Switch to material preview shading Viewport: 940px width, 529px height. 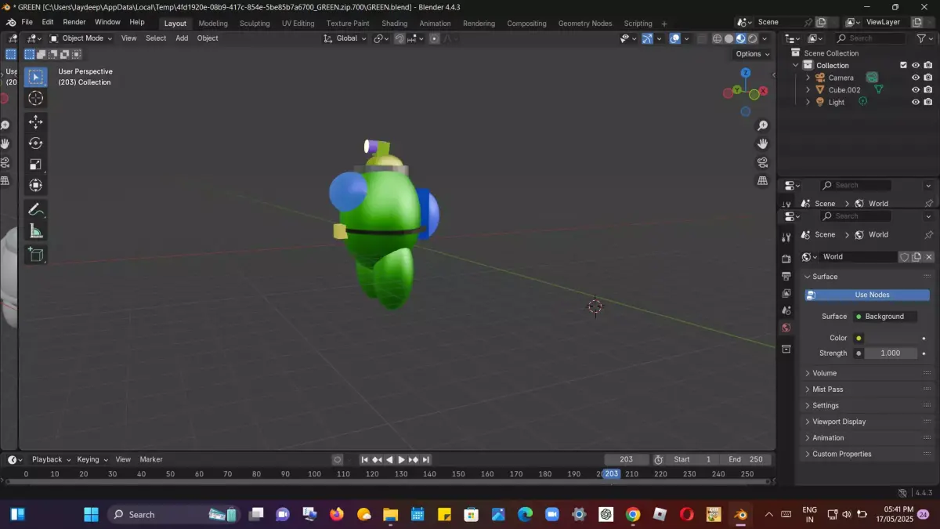pos(740,38)
